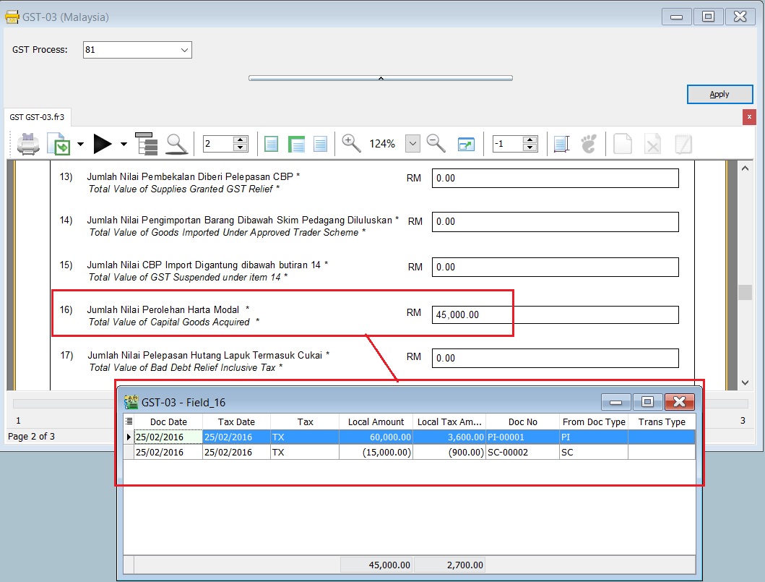Viewport: 765px width, 582px height.
Task: Click the full screen view icon
Action: coord(466,144)
